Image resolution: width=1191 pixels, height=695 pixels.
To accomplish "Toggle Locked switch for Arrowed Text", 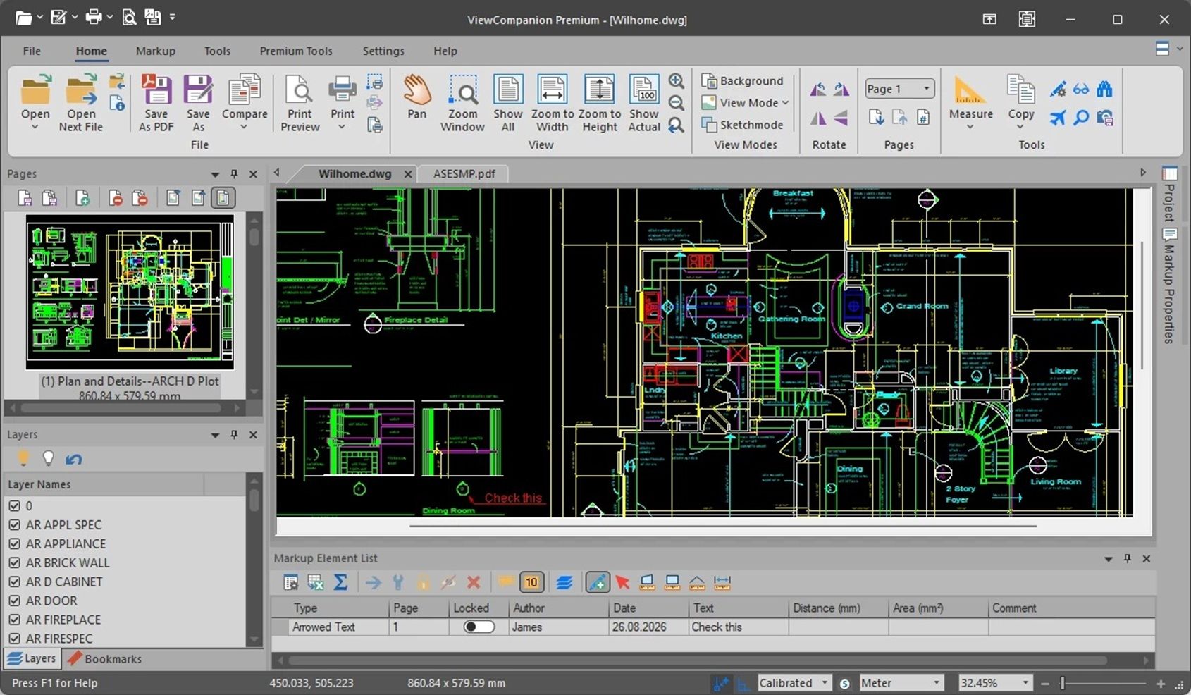I will pos(479,627).
